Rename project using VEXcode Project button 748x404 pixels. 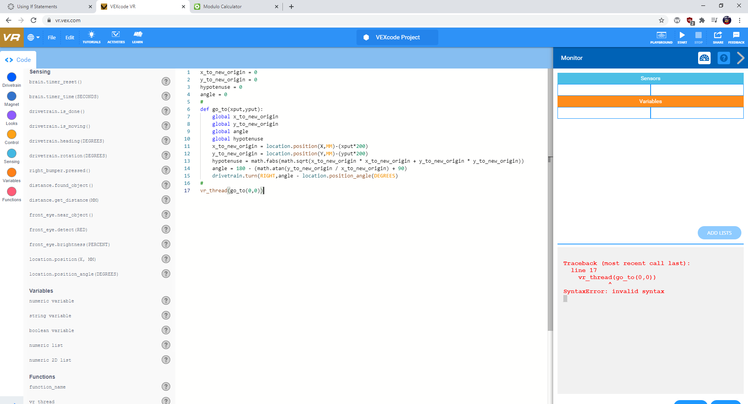click(x=397, y=37)
